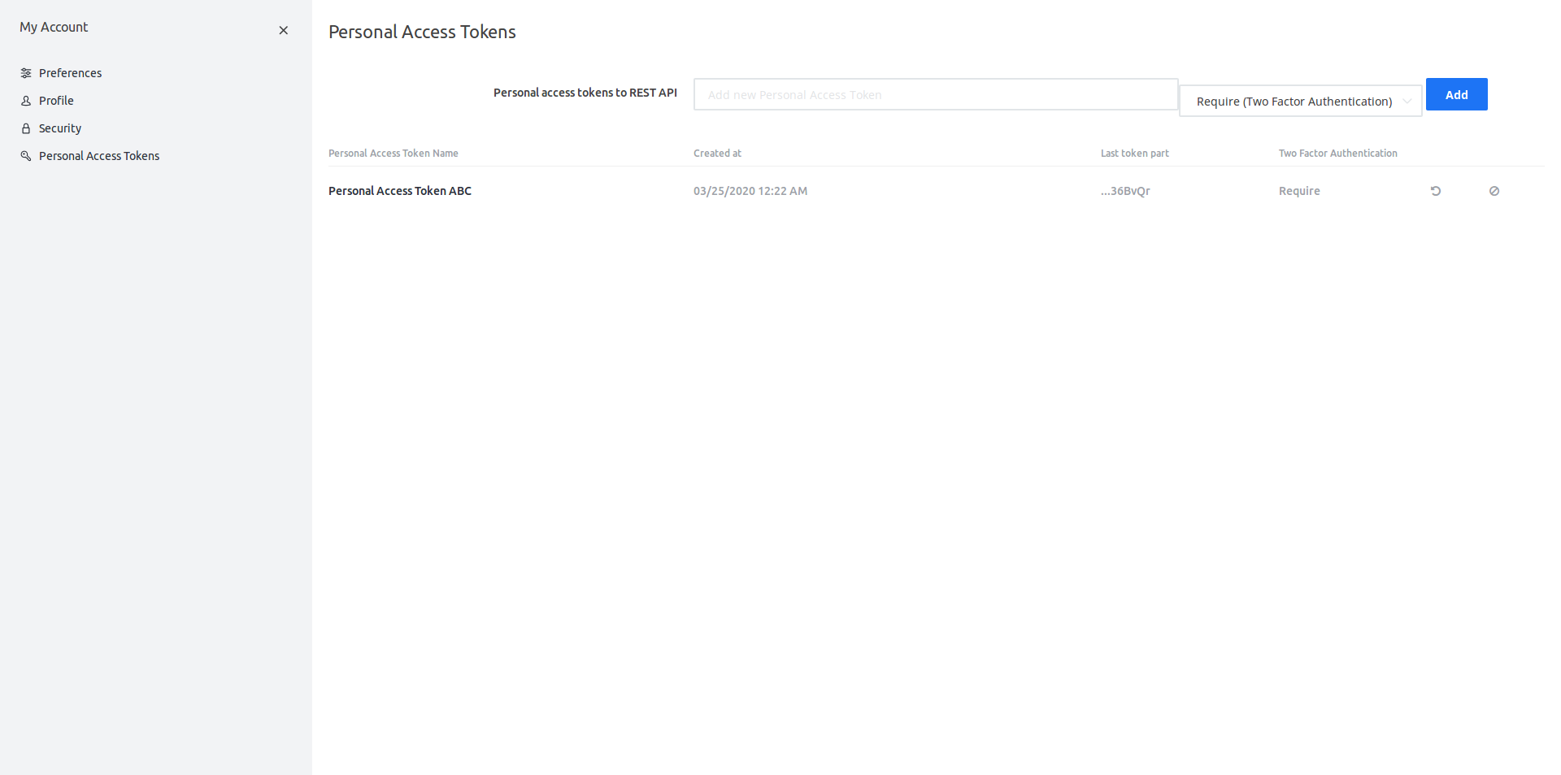Open the Preferences section
Image resolution: width=1561 pixels, height=775 pixels.
coord(69,72)
